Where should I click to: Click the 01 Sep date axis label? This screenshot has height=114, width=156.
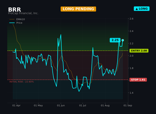(x=128, y=106)
